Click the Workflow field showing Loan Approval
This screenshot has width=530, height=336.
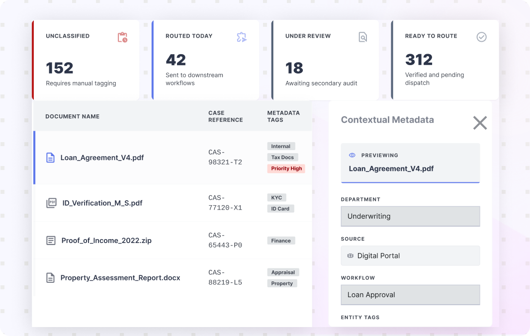pyautogui.click(x=410, y=295)
